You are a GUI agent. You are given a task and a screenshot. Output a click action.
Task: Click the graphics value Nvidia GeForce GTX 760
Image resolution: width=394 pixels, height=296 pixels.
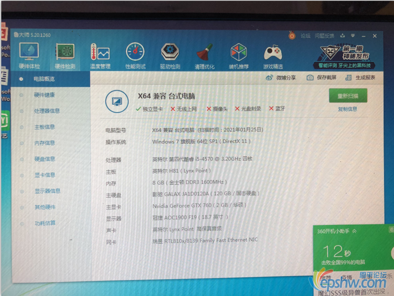tap(199, 206)
